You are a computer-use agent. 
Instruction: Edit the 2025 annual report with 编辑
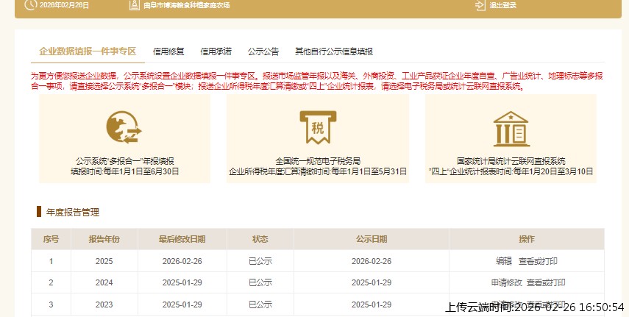tap(504, 261)
